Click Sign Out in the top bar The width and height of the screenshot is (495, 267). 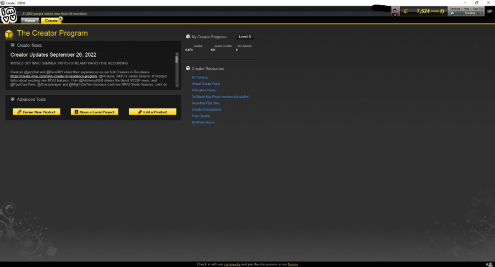pos(478,8)
